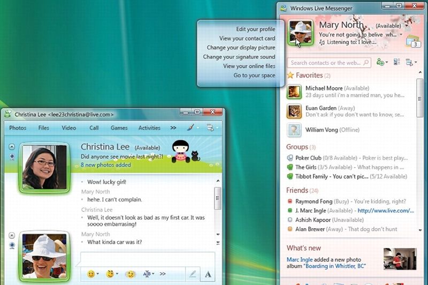The image size is (428, 285).
Task: Switch to typing mode A button
Action: [x=208, y=274]
